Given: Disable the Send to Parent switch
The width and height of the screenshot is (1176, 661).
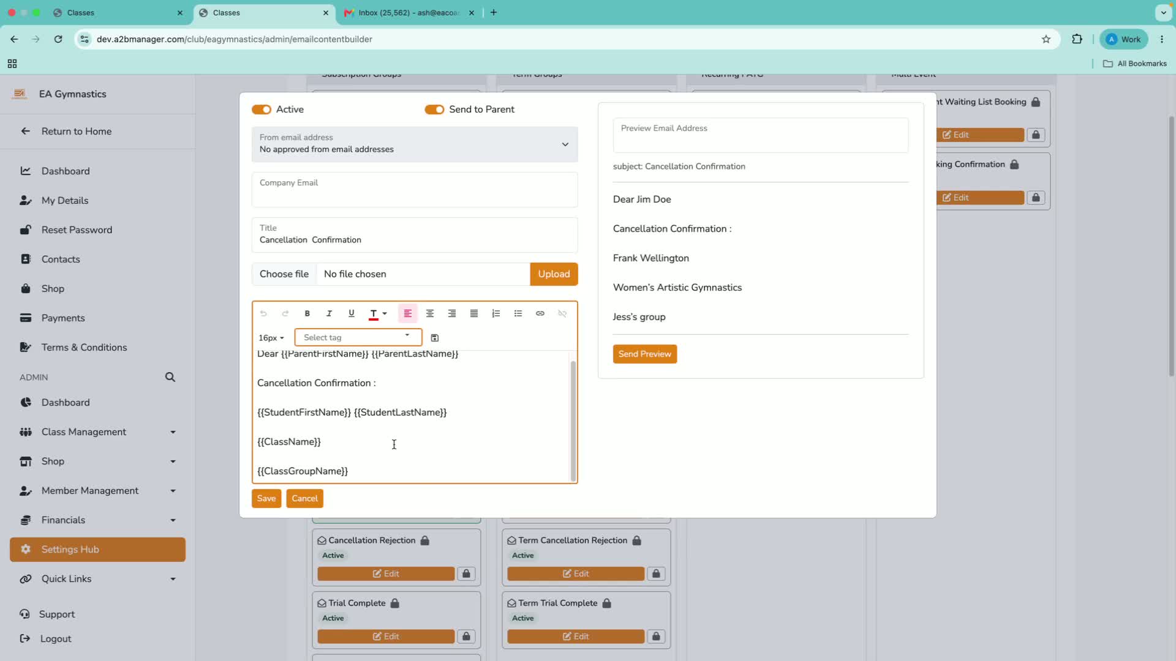Looking at the screenshot, I should pyautogui.click(x=434, y=110).
